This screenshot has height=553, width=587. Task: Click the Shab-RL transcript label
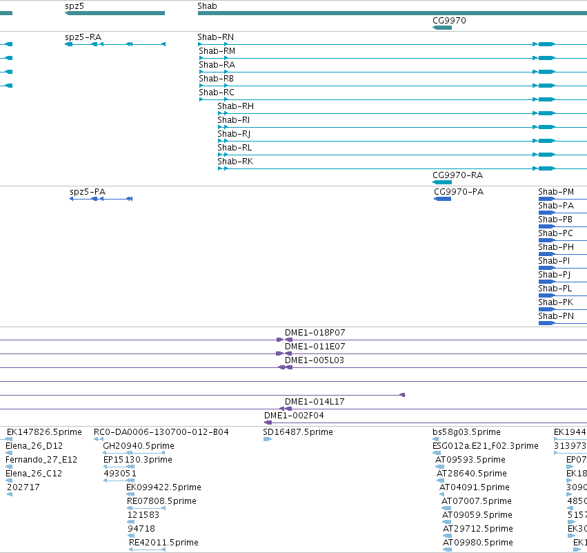235,148
